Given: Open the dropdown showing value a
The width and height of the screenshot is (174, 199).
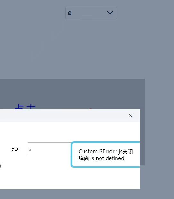Looking at the screenshot, I should [91, 13].
